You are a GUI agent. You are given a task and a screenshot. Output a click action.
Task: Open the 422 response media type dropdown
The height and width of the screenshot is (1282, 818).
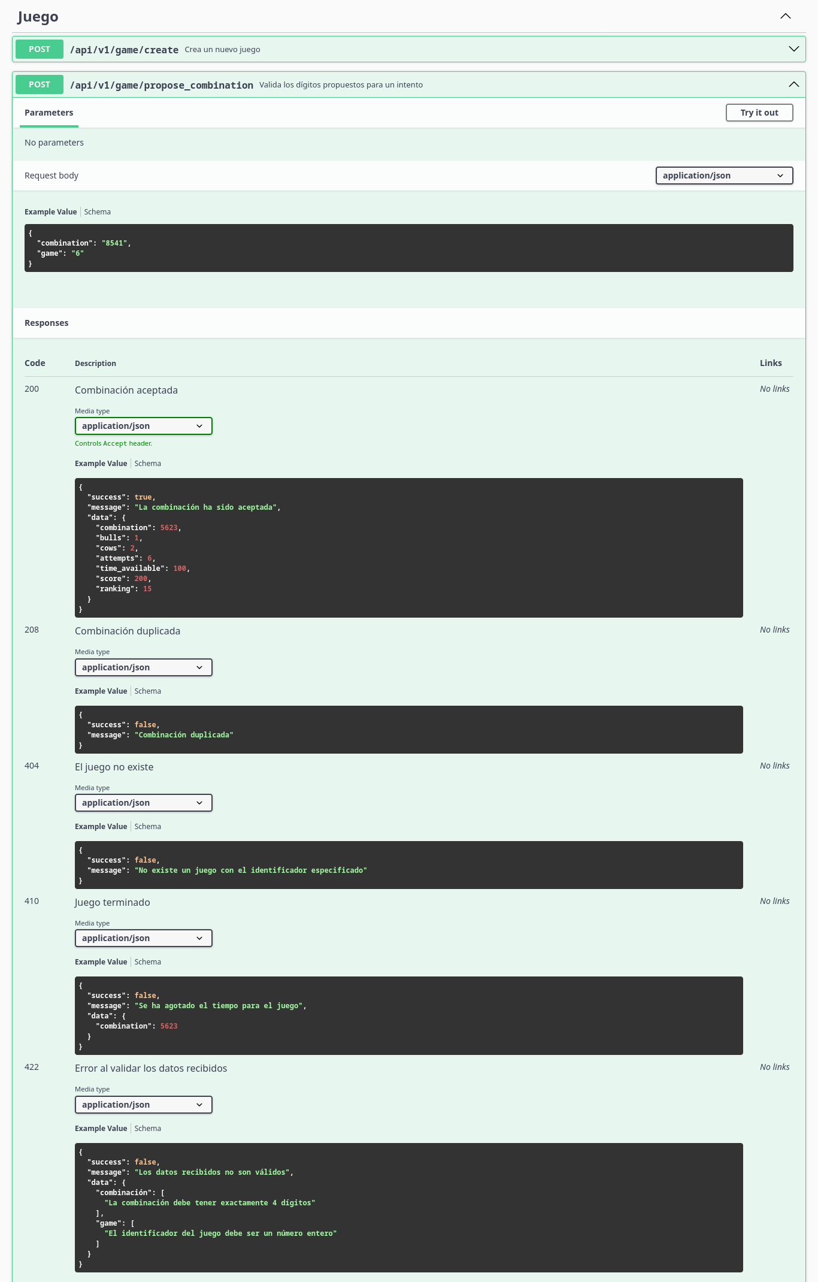click(143, 1105)
